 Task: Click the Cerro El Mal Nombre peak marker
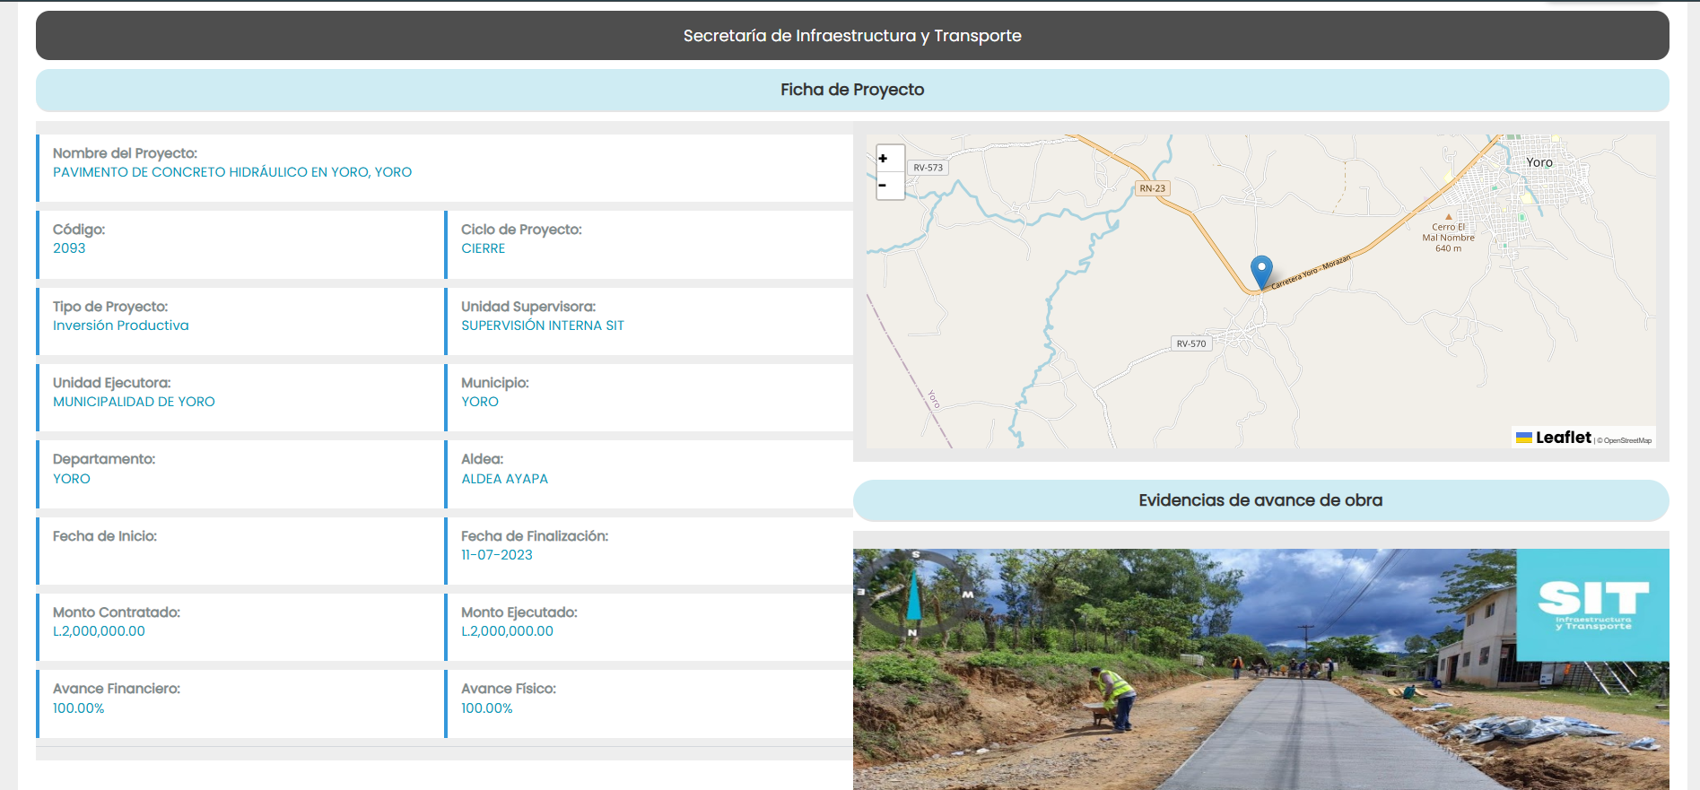(1448, 217)
